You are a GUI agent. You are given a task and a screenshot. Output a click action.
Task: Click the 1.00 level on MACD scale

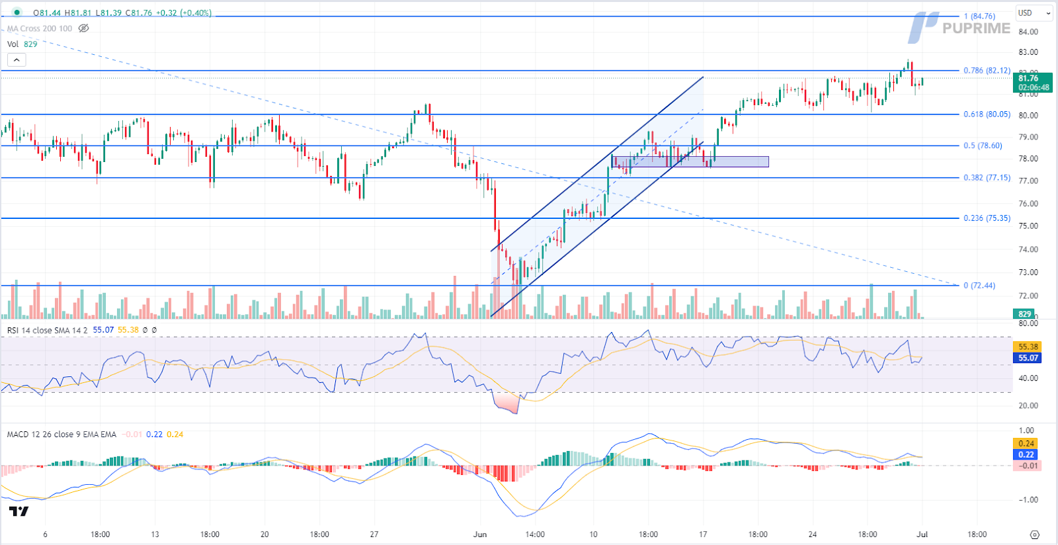1027,431
